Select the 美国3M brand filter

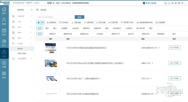52,34
